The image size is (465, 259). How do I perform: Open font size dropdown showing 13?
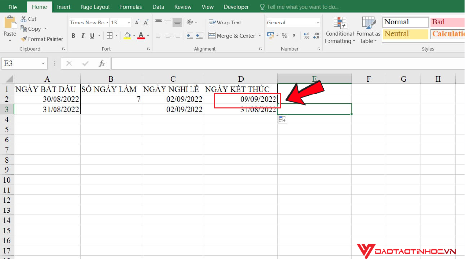(129, 23)
